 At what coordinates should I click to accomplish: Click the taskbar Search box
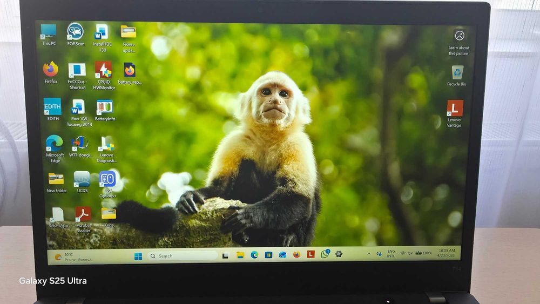coord(183,256)
